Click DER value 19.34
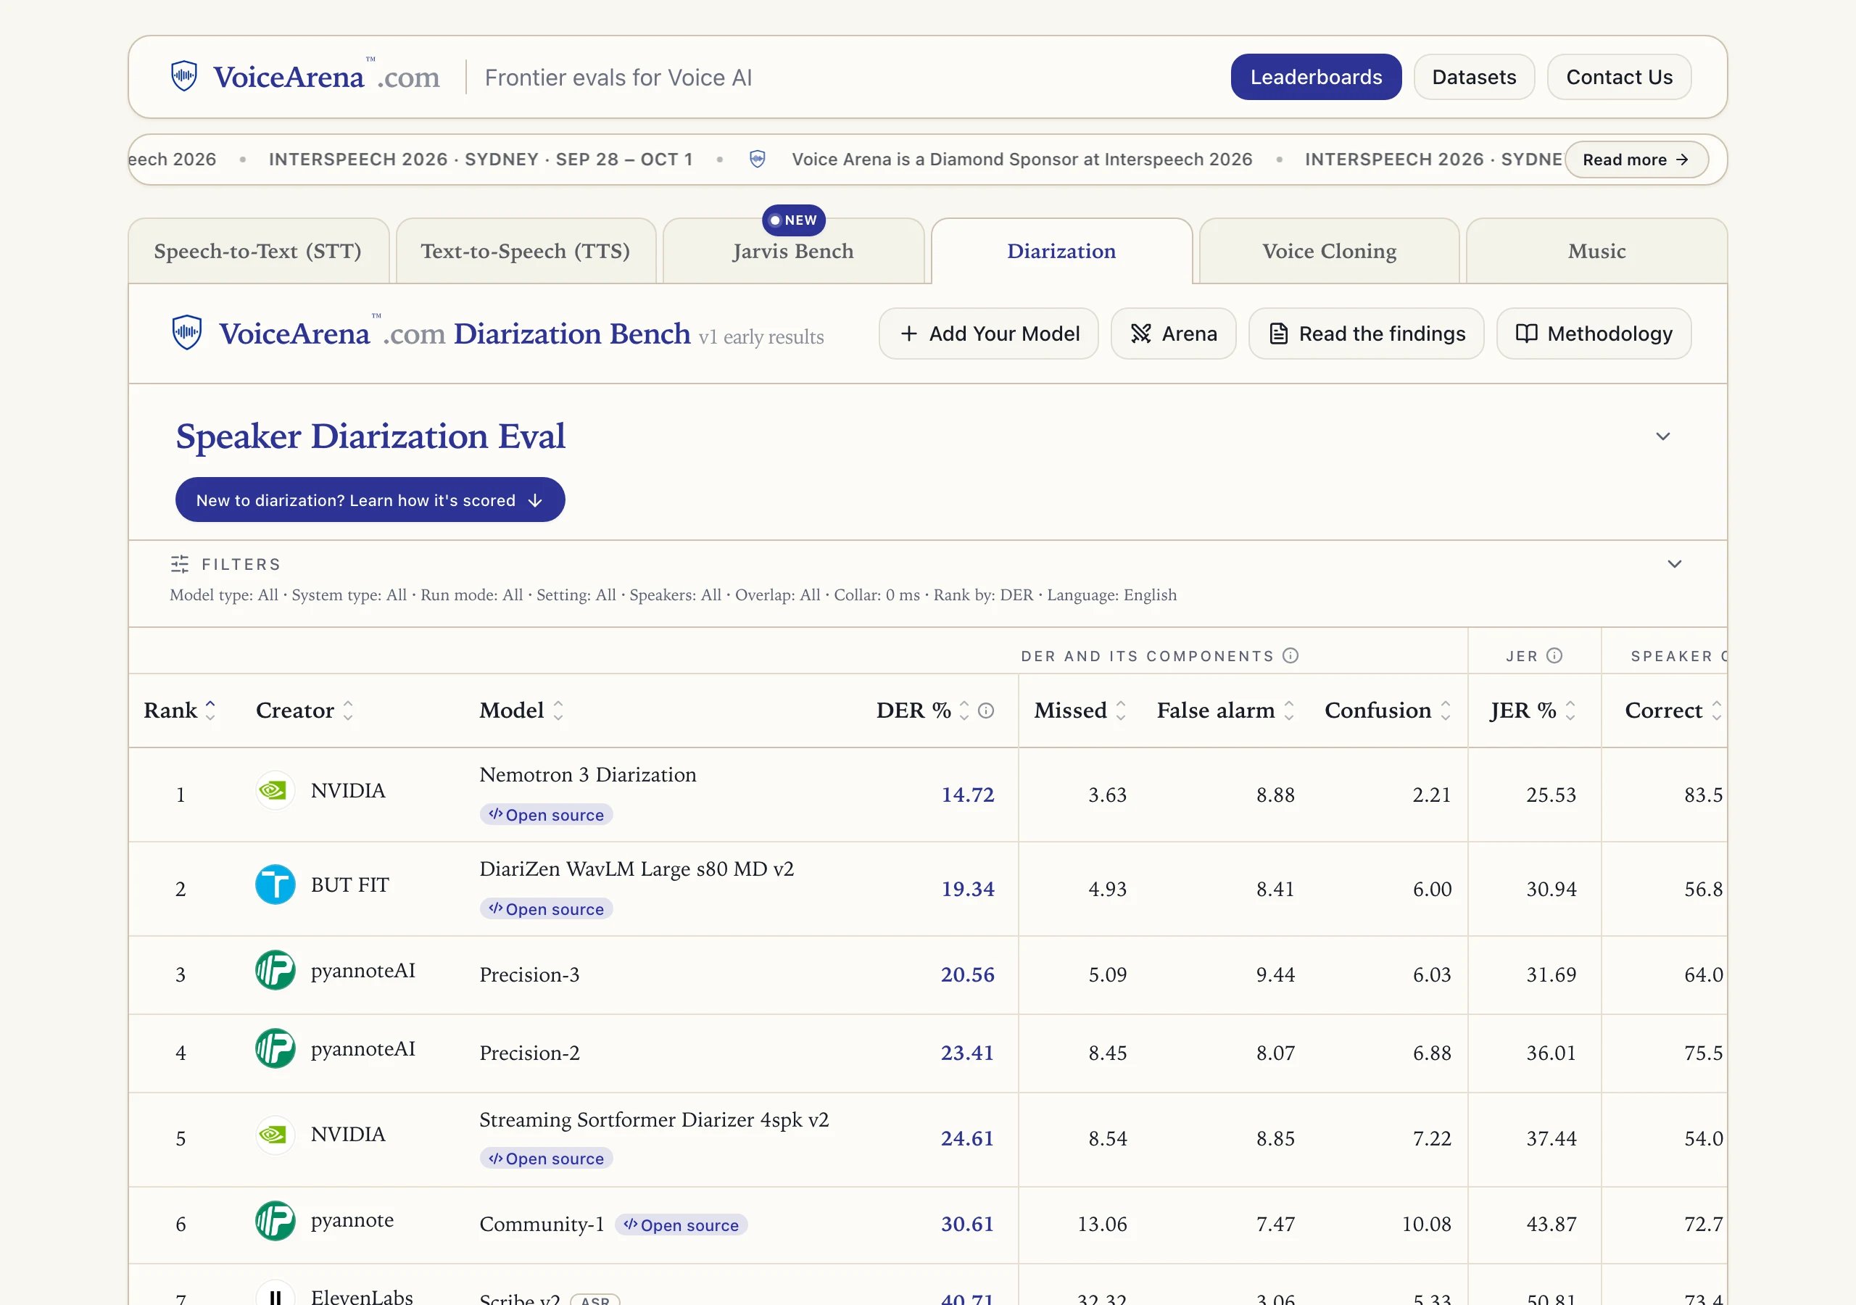The image size is (1856, 1305). 968,890
